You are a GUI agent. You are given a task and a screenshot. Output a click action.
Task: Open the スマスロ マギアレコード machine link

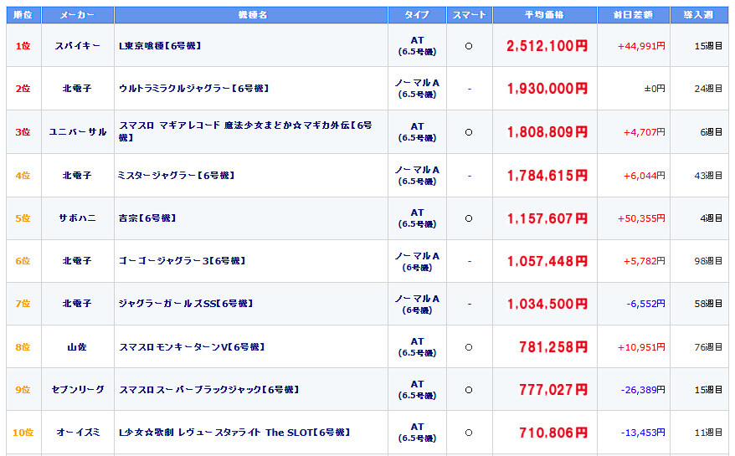[245, 131]
